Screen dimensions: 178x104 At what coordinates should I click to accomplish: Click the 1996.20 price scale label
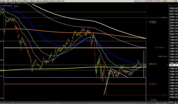tap(173, 48)
